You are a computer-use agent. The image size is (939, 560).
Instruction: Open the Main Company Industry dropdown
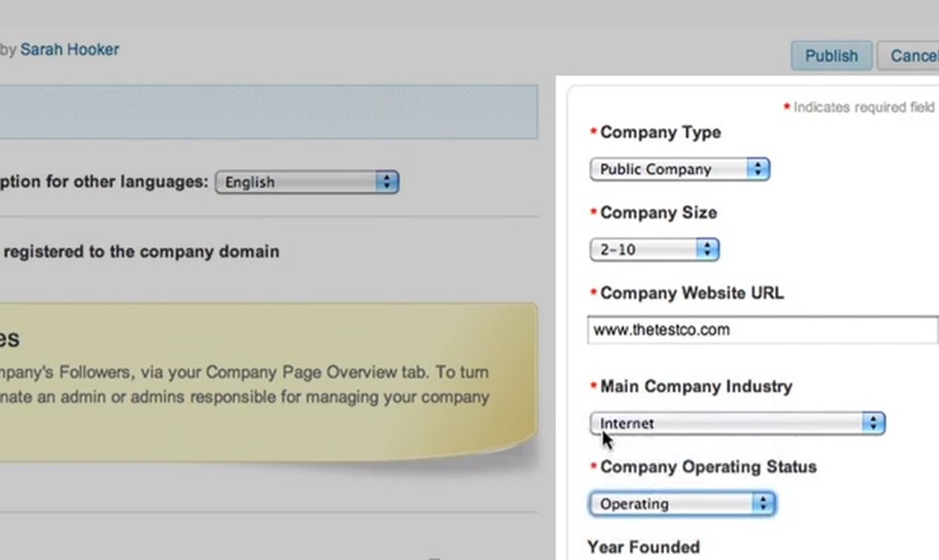738,424
